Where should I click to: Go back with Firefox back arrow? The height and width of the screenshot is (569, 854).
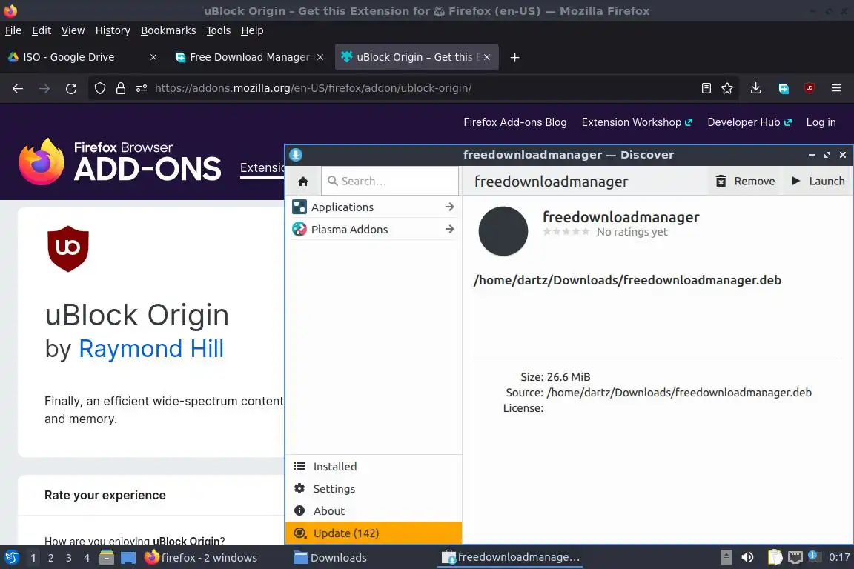pos(18,88)
